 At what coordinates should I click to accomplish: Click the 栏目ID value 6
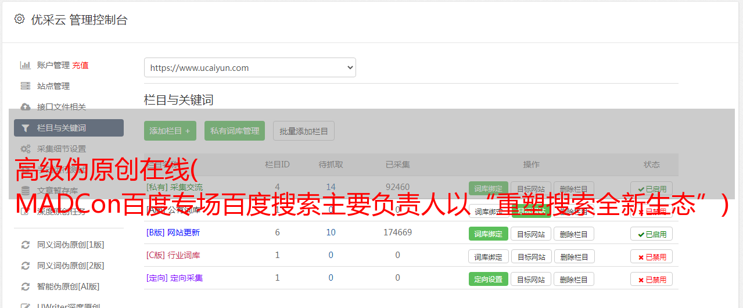coord(277,232)
